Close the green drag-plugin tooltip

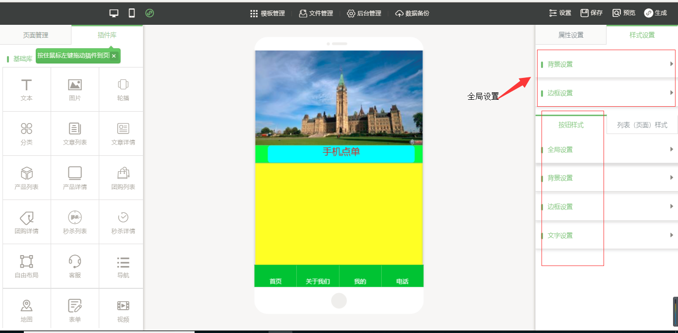click(114, 56)
